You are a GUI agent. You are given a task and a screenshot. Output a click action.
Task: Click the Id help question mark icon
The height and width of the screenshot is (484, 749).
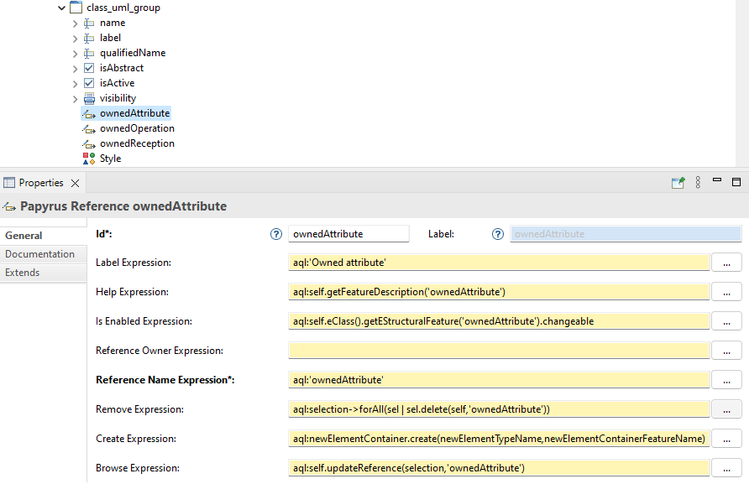tap(276, 234)
